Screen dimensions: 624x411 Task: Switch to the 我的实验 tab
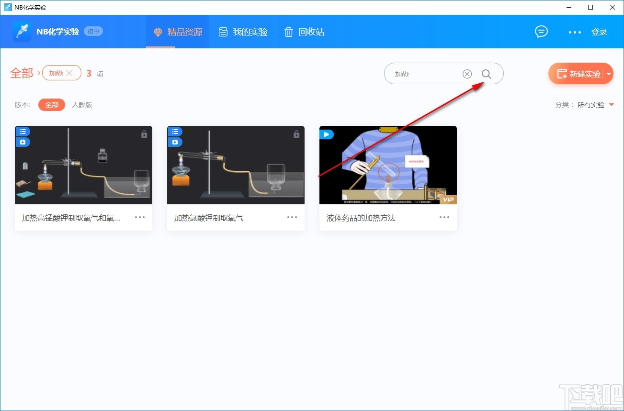(243, 32)
